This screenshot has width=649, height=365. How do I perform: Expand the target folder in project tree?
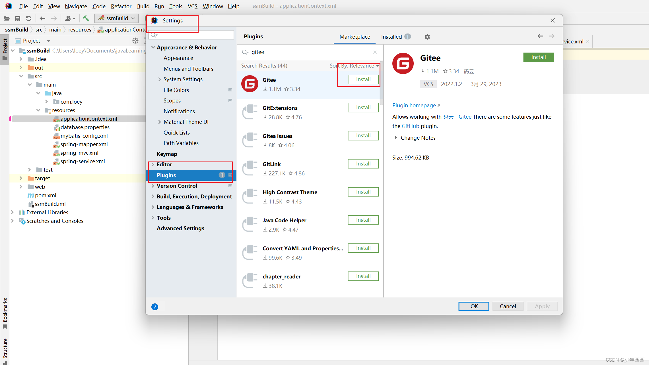point(21,178)
